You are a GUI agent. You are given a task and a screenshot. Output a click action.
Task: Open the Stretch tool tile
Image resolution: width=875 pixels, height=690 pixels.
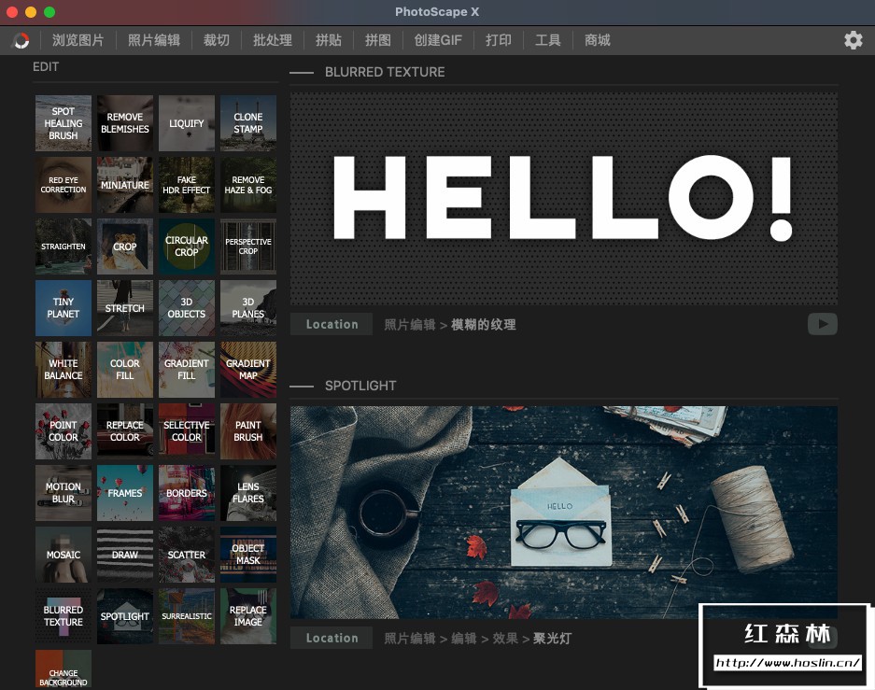[x=125, y=308]
